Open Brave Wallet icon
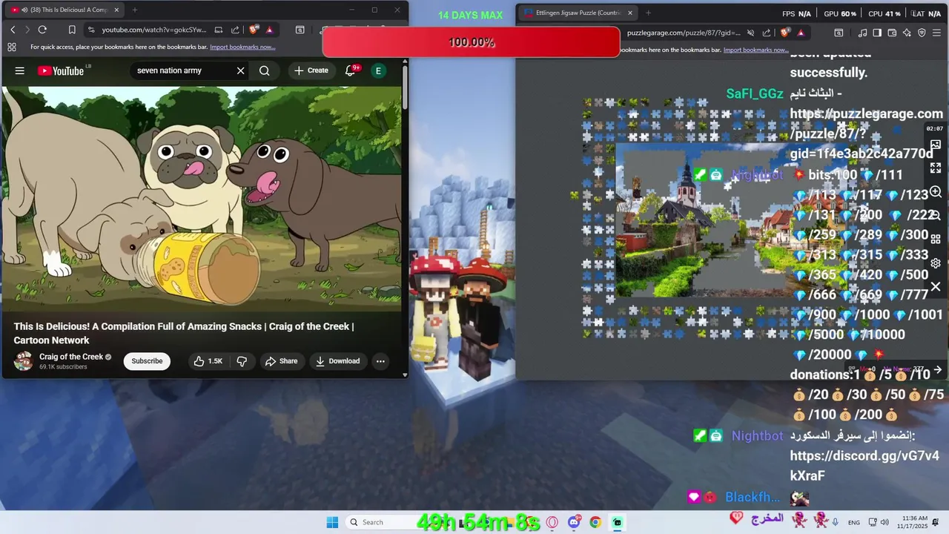 (892, 33)
